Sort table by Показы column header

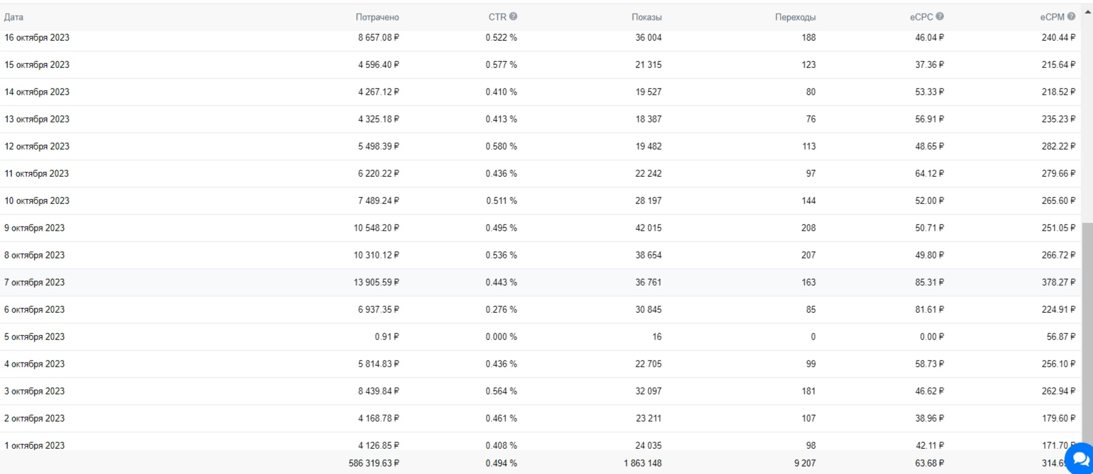[x=646, y=17]
